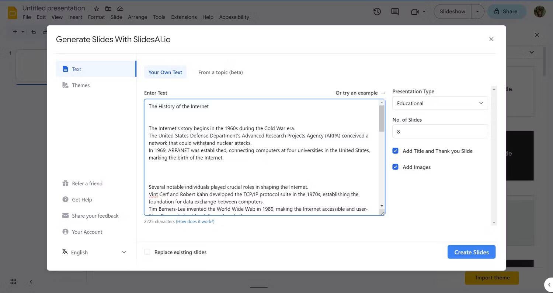Open the How does it work link
This screenshot has width=553, height=293.
click(195, 222)
